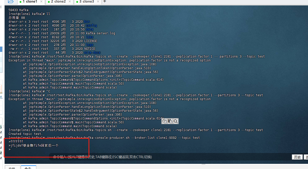Click 'bin' directory name in listing
This screenshot has height=169, width=308.
click(87, 22)
